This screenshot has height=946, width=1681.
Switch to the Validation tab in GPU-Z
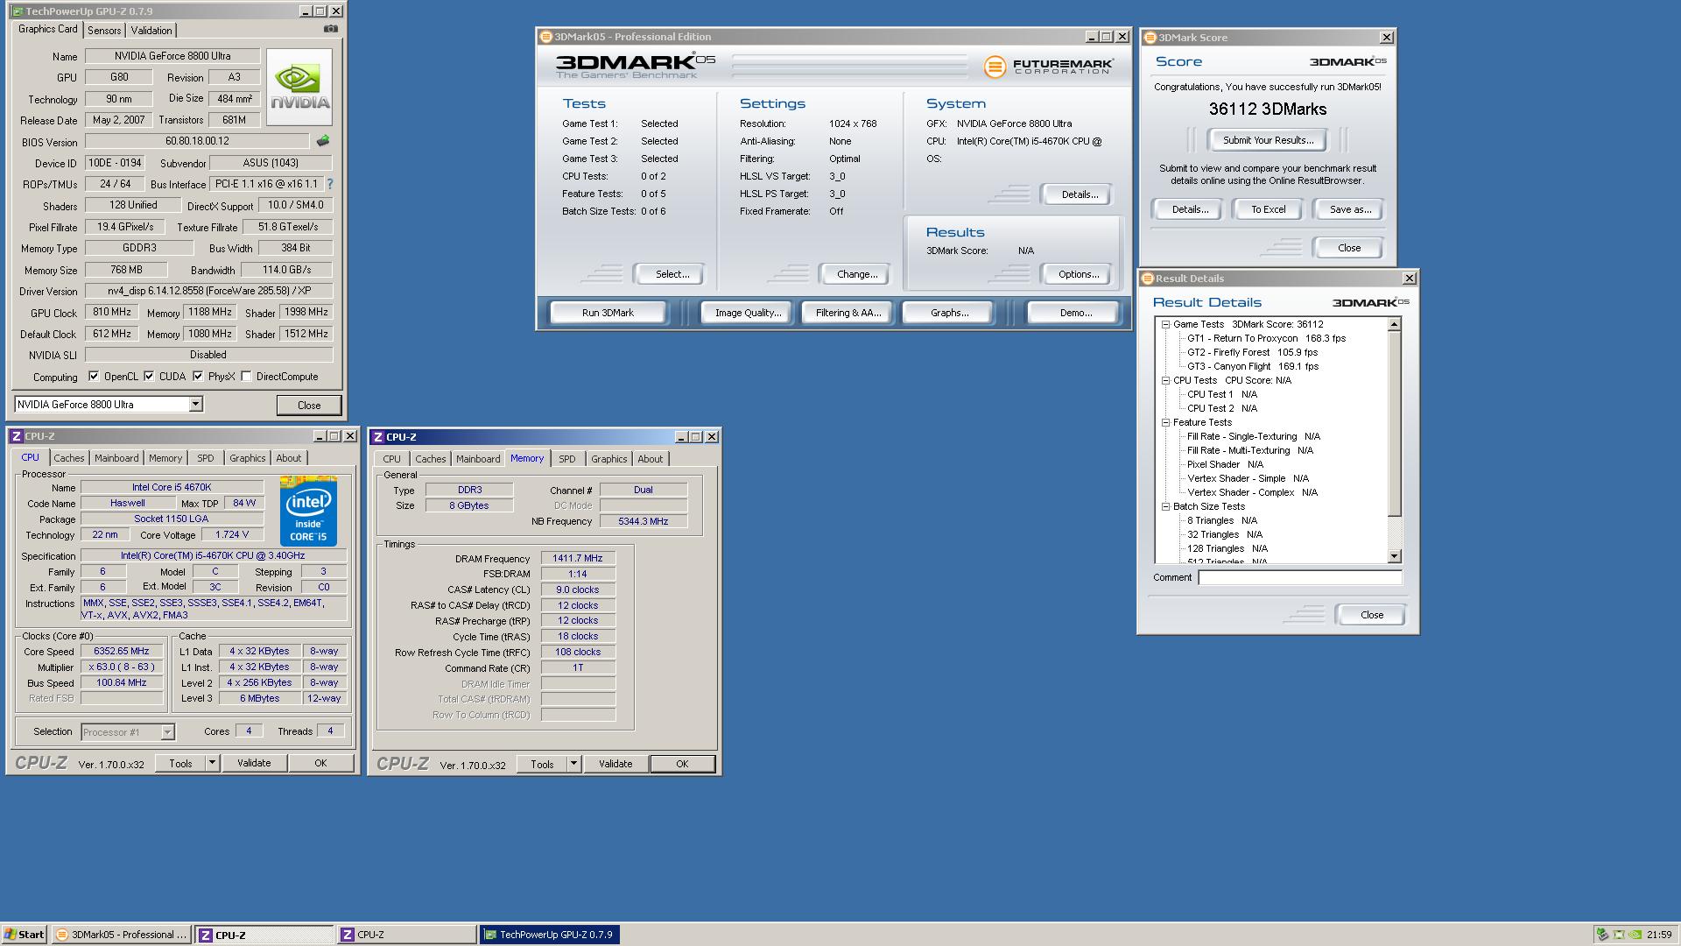pos(151,31)
